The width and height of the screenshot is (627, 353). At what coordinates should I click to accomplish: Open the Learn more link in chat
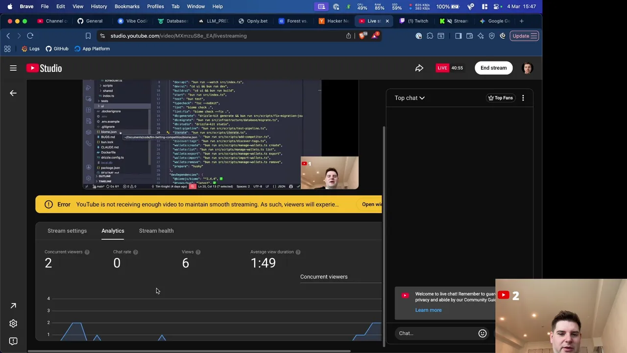click(428, 310)
